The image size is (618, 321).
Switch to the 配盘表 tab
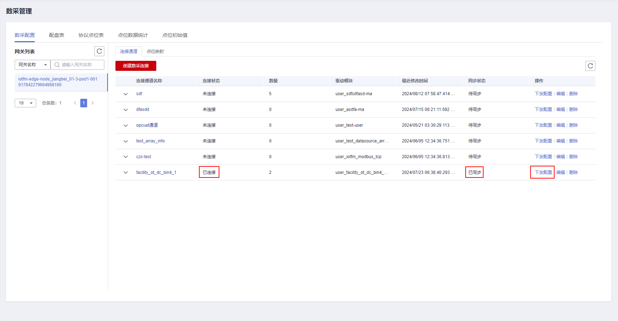click(x=57, y=35)
